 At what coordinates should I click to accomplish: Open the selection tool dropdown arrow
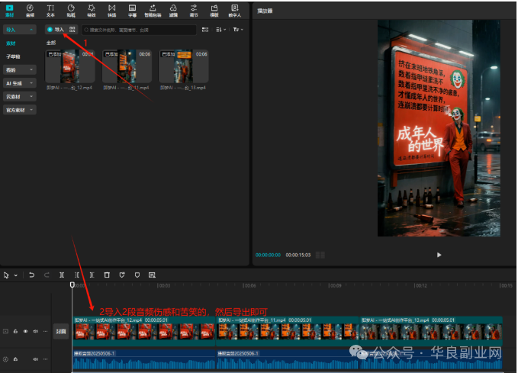point(15,275)
